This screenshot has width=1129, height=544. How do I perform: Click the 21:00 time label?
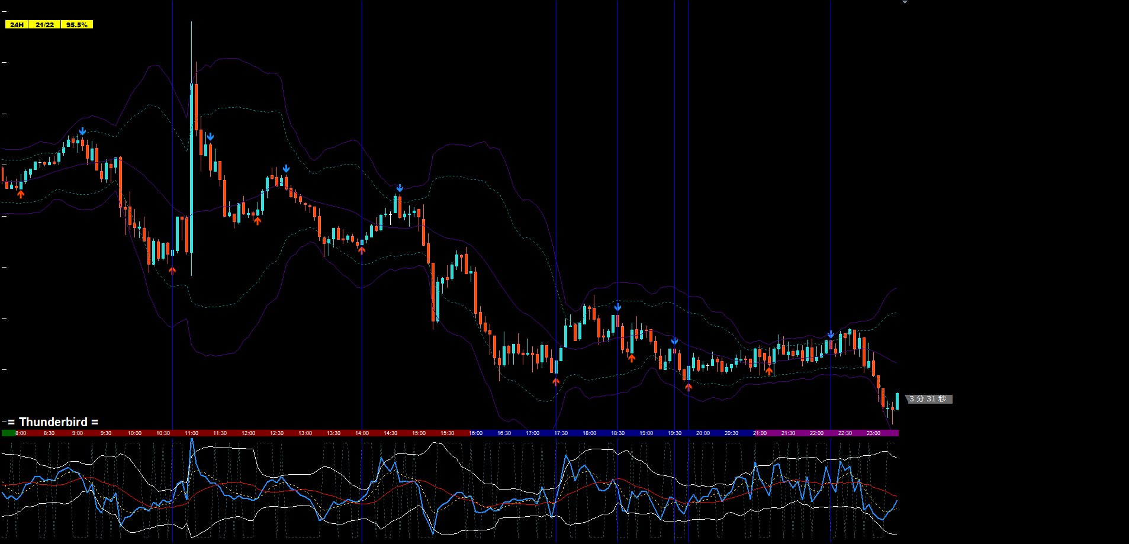pos(760,433)
